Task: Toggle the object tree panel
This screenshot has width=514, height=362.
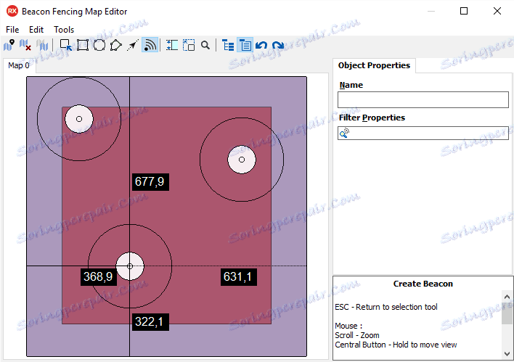Action: (228, 45)
